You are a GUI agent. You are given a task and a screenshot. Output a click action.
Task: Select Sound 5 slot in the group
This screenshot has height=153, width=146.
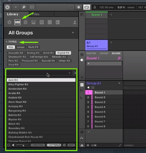(x=104, y=112)
